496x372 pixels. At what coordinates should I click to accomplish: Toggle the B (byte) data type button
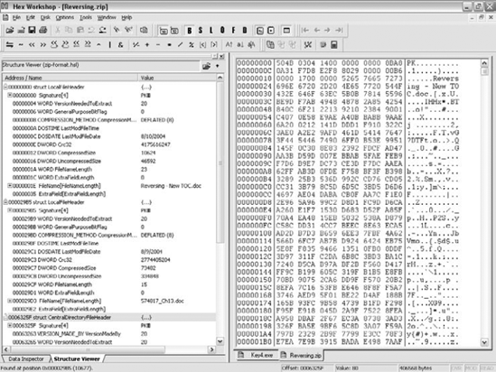pos(190,31)
